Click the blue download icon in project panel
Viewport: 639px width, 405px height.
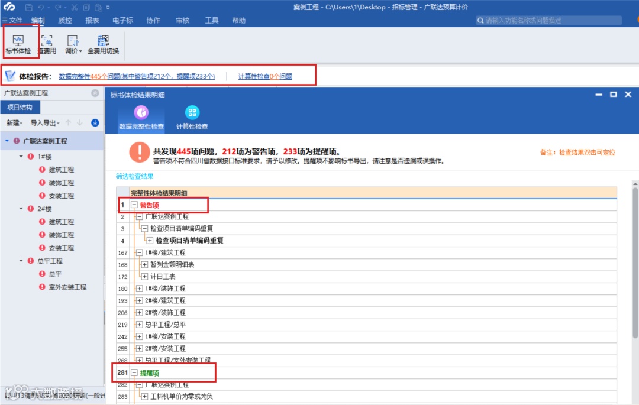tap(95, 122)
